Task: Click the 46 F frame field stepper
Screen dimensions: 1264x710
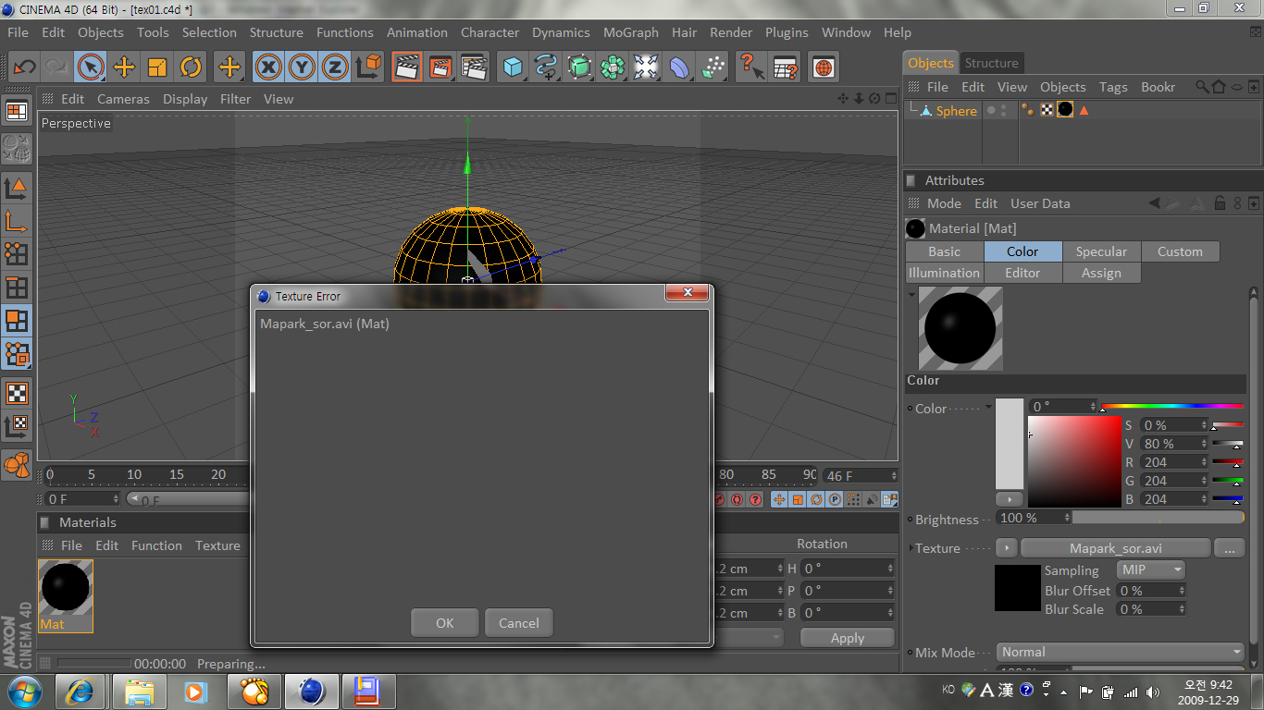Action: [893, 475]
